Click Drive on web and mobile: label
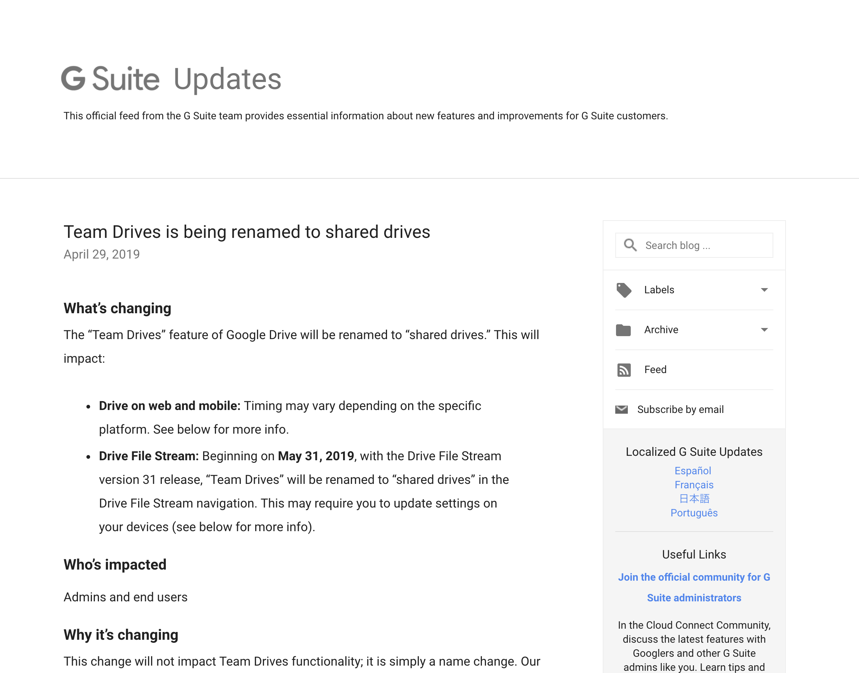Image resolution: width=859 pixels, height=673 pixels. point(170,406)
